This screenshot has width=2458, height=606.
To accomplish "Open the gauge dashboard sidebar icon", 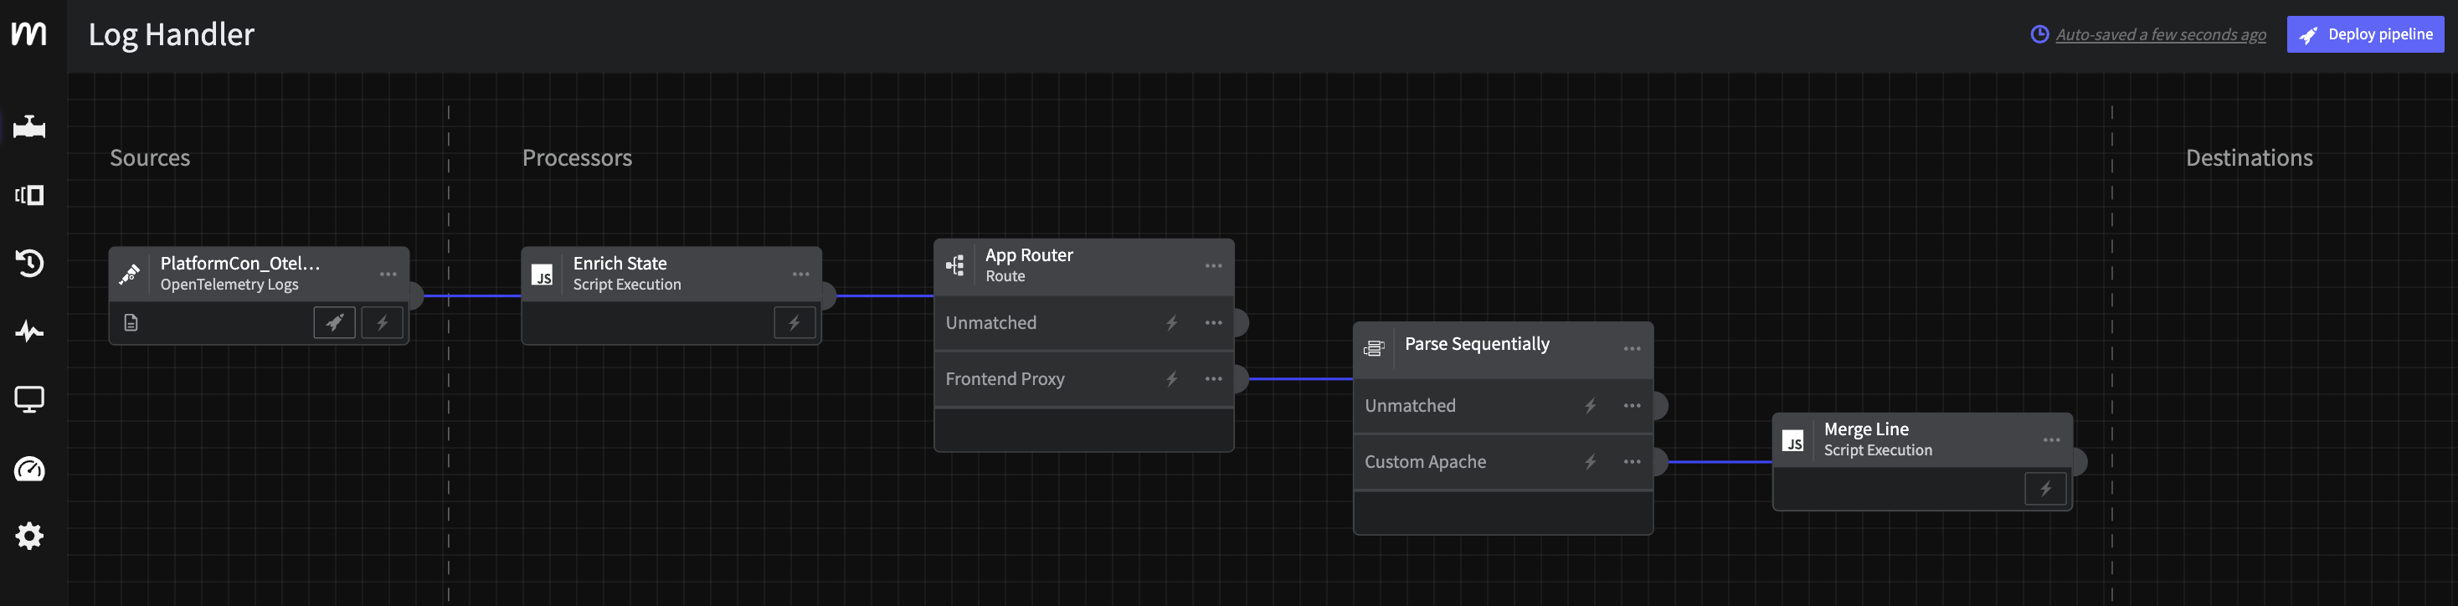I will (28, 469).
